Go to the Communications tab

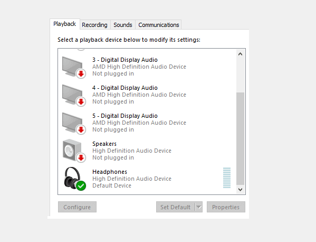click(x=159, y=25)
